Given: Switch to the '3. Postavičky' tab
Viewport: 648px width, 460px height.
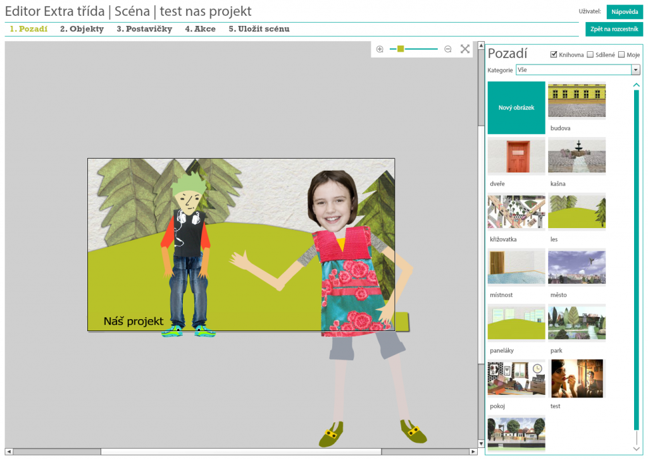Looking at the screenshot, I should pyautogui.click(x=144, y=29).
